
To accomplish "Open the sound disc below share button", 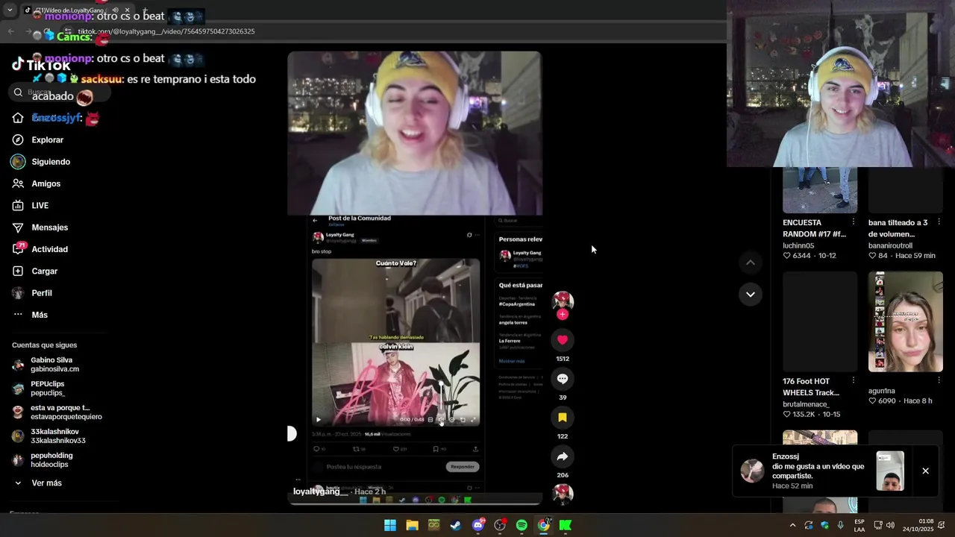I will [563, 494].
